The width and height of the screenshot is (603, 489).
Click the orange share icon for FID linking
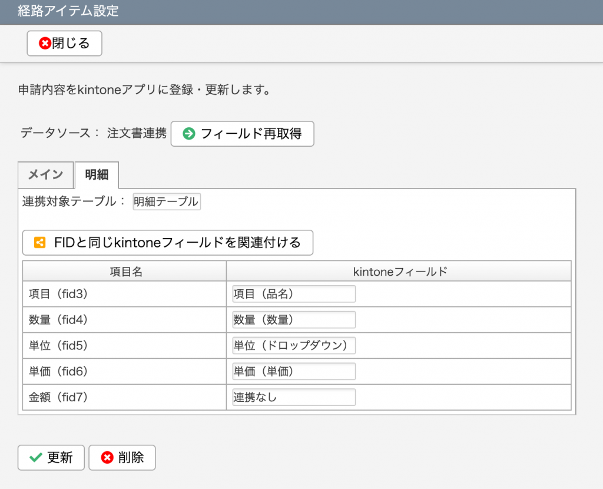[39, 242]
